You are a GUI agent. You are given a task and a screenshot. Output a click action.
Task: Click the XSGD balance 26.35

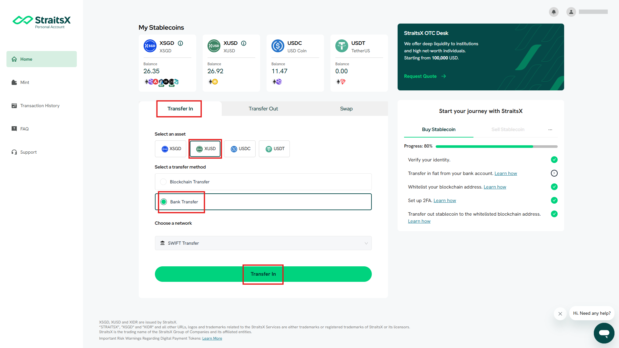(x=151, y=71)
